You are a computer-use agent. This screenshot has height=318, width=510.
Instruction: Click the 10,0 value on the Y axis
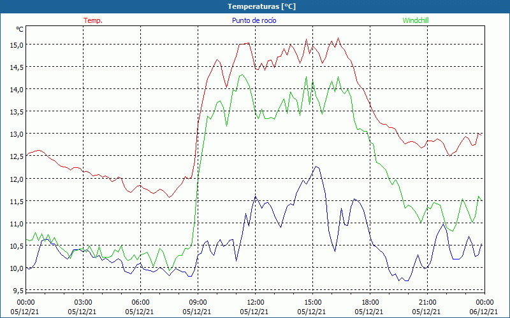pos(17,268)
